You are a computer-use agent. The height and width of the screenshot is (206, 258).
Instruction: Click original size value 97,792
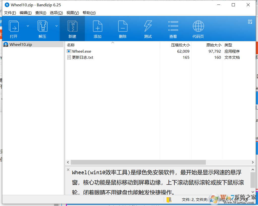tap(215, 51)
